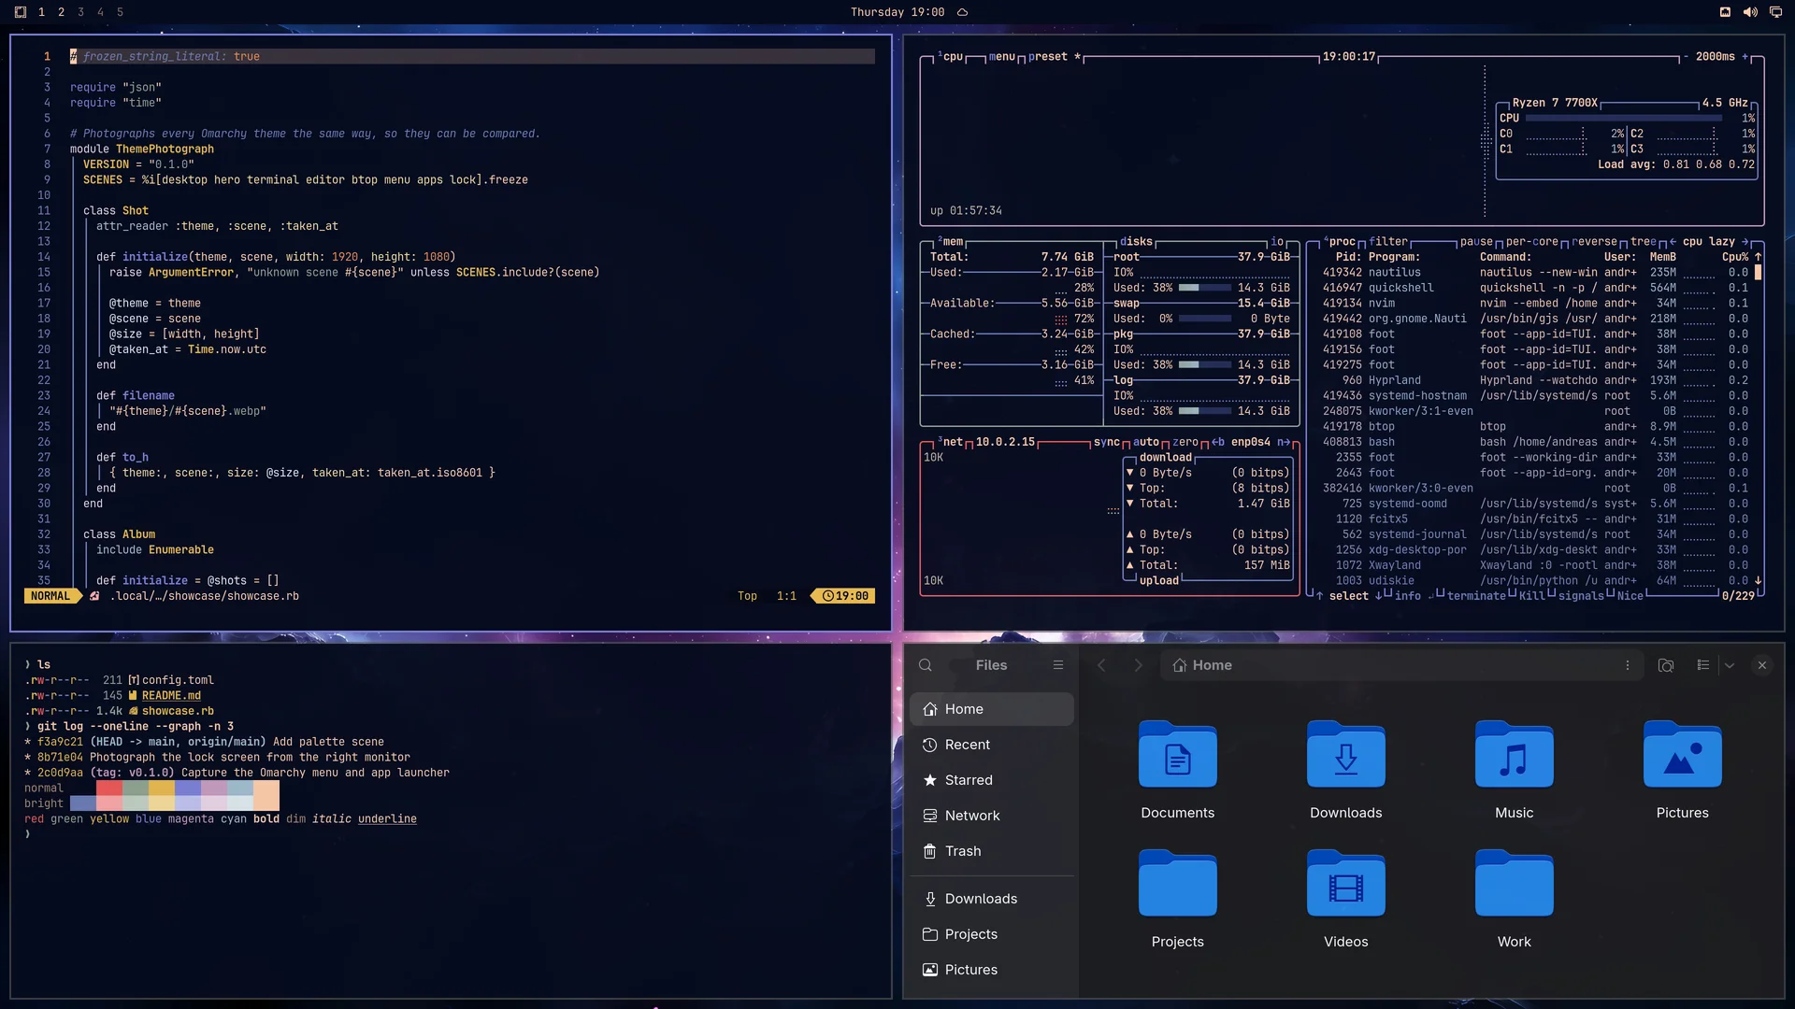Open view options dropdown arrow in Files
Image resolution: width=1795 pixels, height=1009 pixels.
click(x=1730, y=665)
